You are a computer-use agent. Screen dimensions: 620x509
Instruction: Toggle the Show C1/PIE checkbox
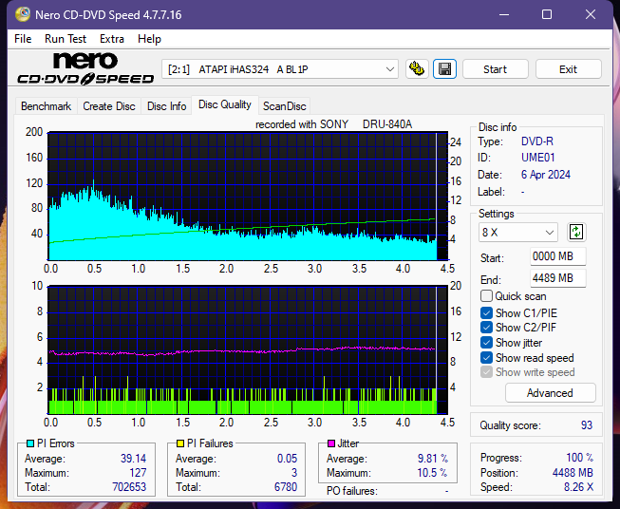tap(486, 312)
